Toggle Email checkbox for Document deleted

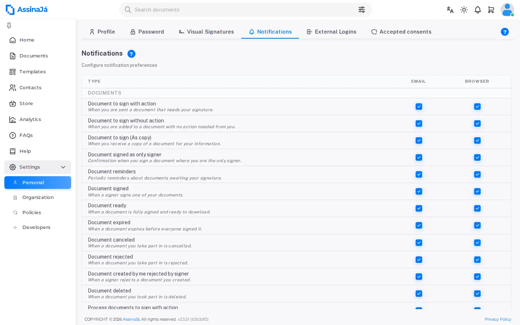click(x=419, y=294)
